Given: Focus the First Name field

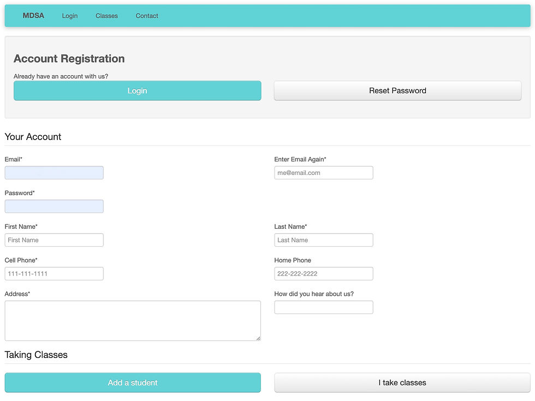Looking at the screenshot, I should pyautogui.click(x=53, y=240).
